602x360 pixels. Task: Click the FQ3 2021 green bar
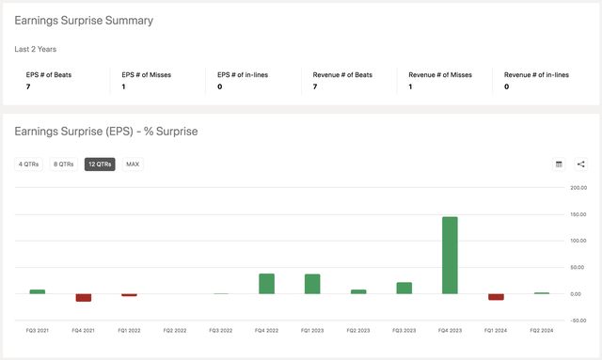[38, 291]
